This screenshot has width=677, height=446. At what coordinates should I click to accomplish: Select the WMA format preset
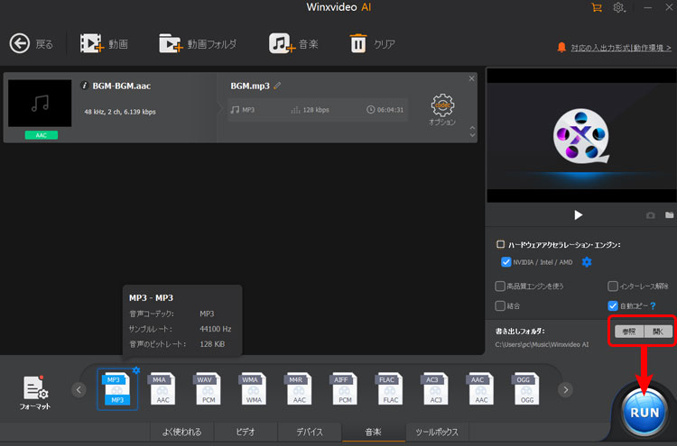(254, 389)
